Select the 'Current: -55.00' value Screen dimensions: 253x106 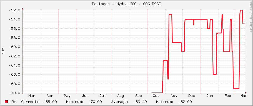click(x=39, y=102)
